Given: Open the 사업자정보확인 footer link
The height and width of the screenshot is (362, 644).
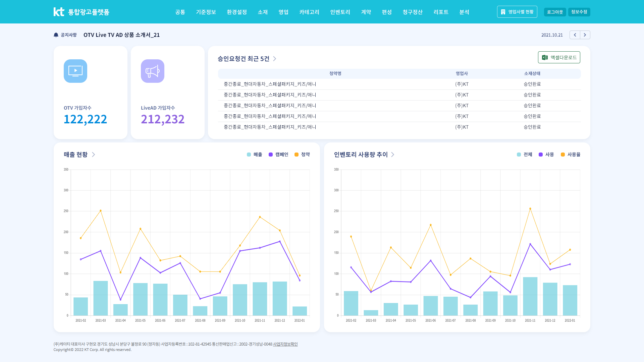Looking at the screenshot, I should 285,344.
